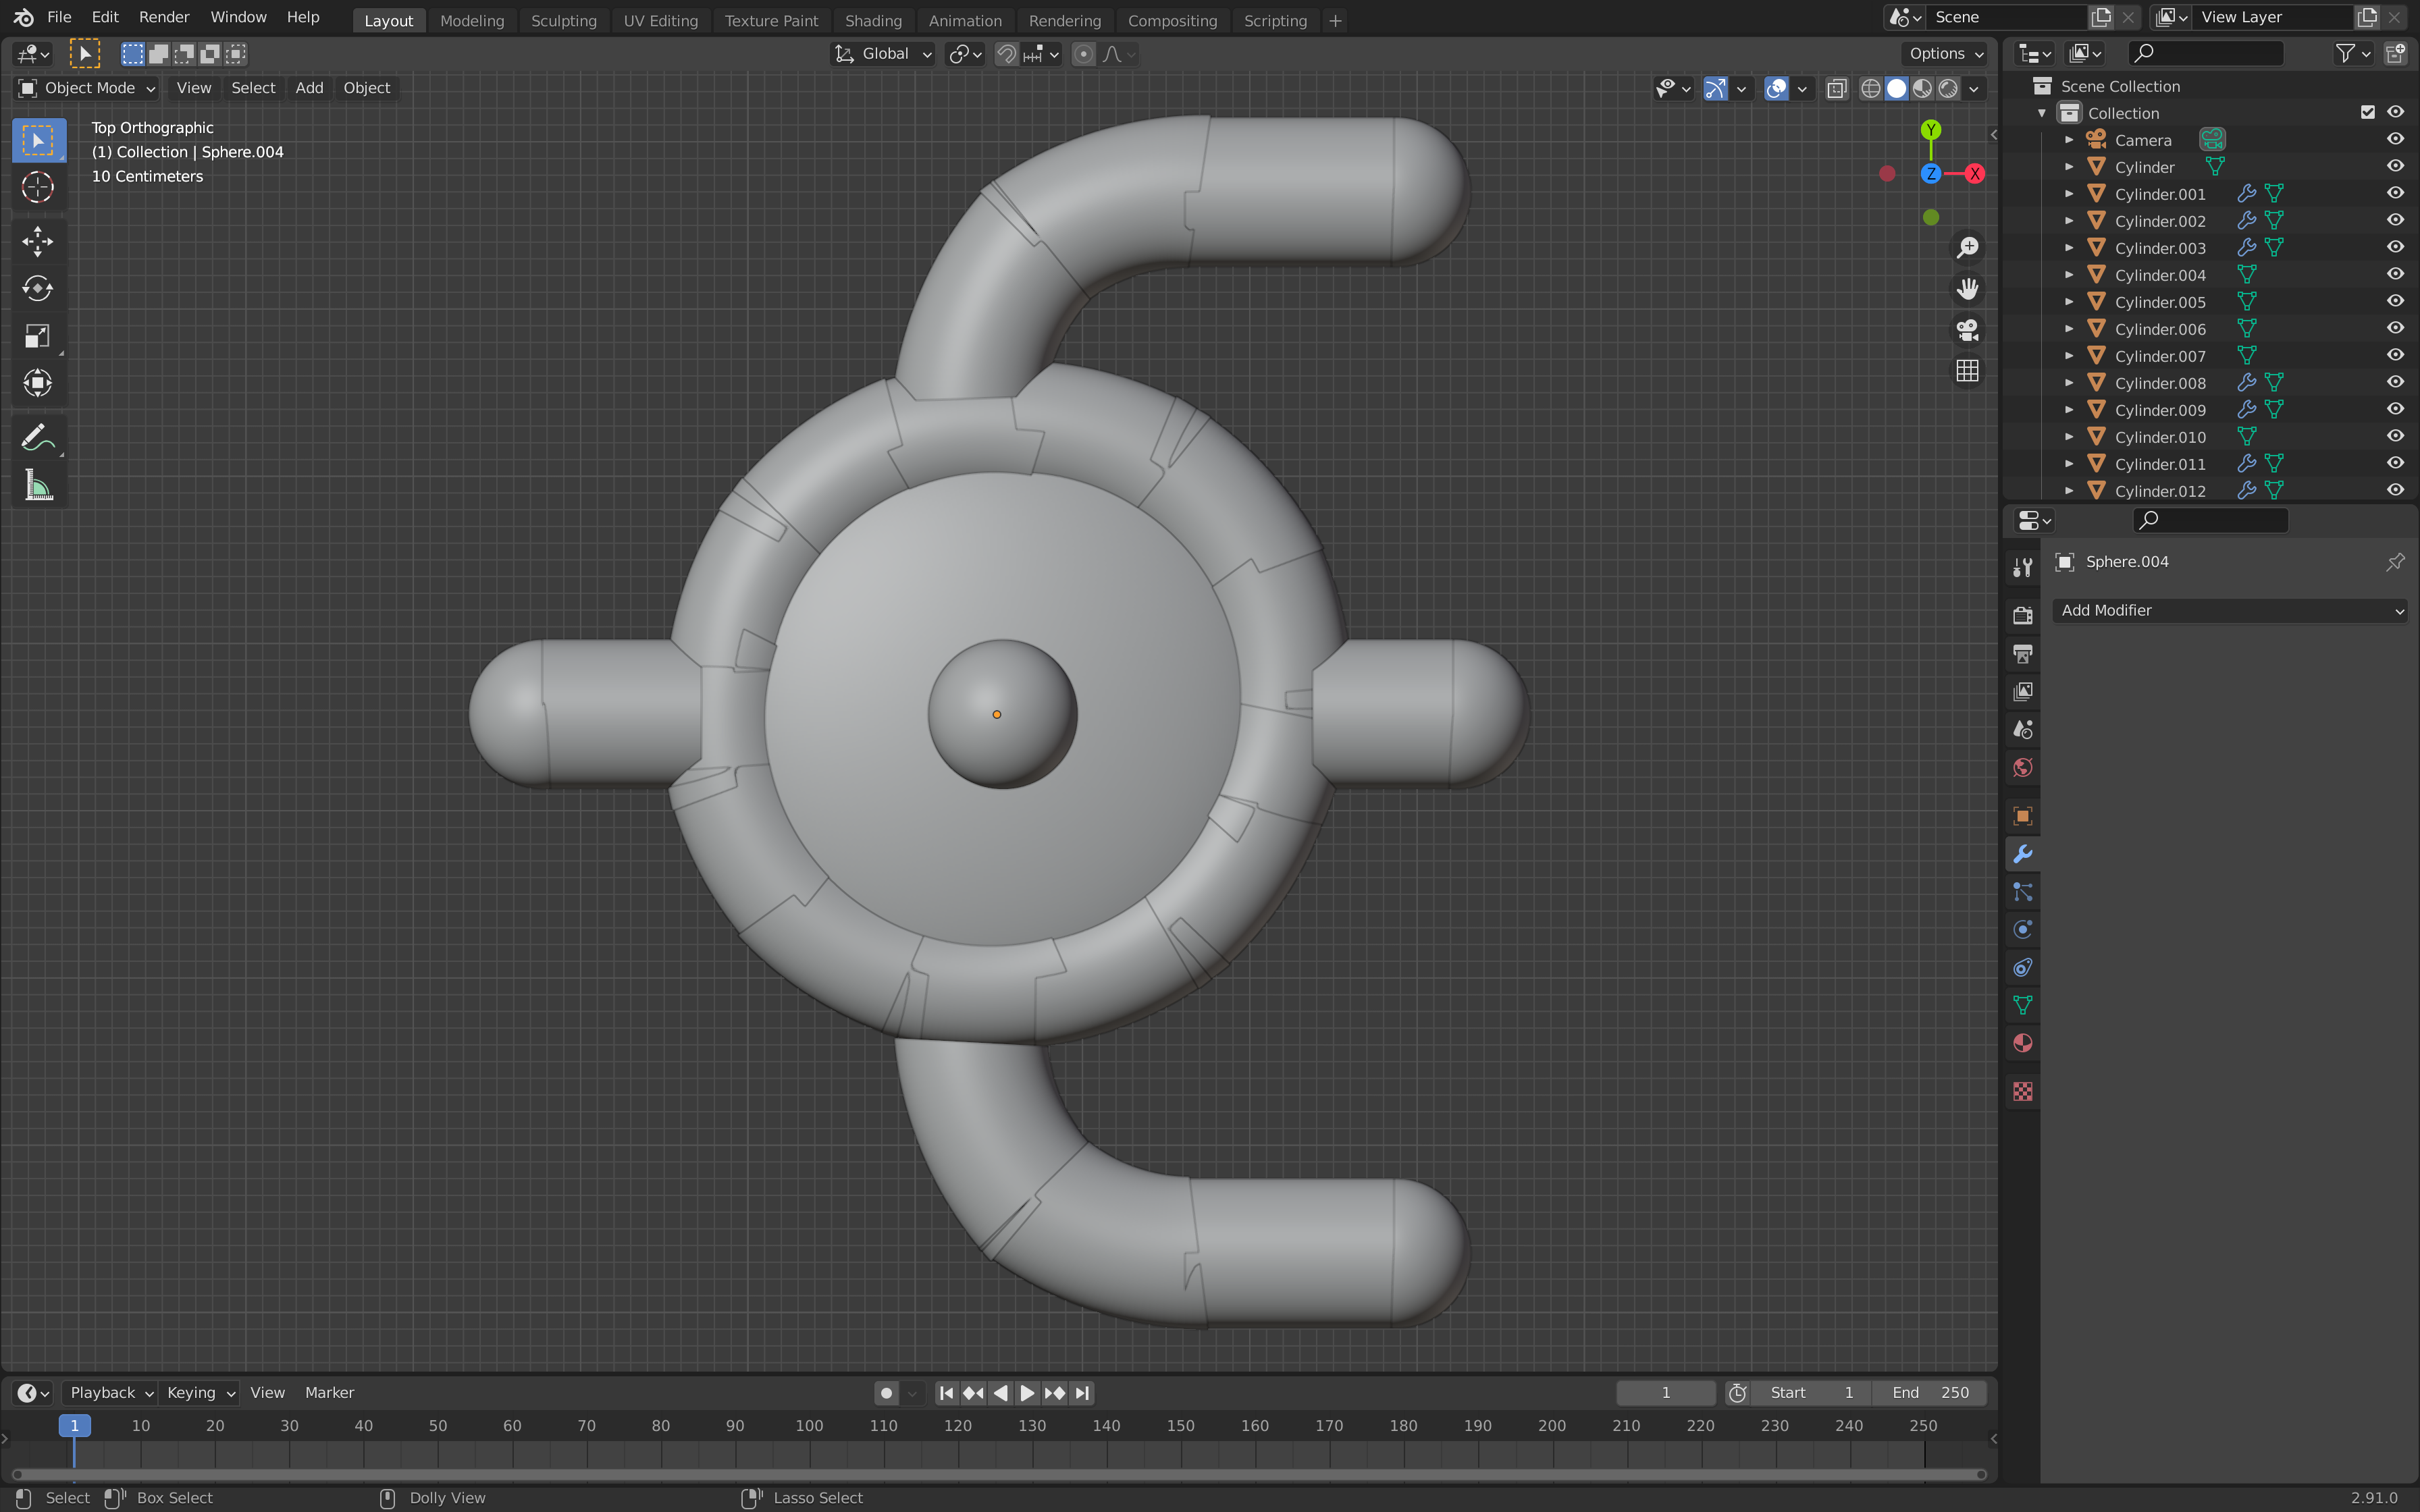The height and width of the screenshot is (1512, 2420).
Task: Select the Annotate pencil tool
Action: (x=37, y=437)
